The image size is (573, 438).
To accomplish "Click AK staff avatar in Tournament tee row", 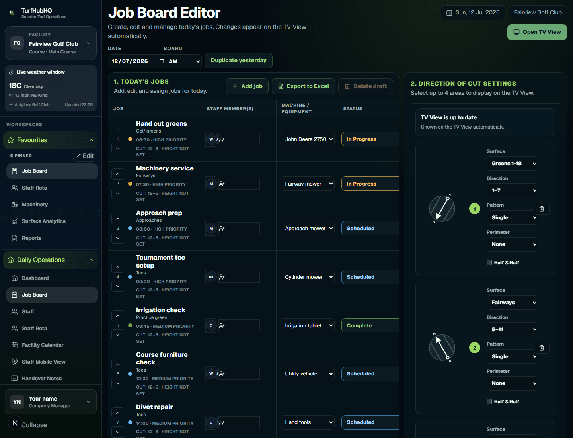I will pyautogui.click(x=211, y=277).
